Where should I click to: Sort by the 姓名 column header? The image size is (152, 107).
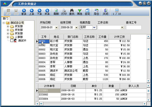(x=57, y=37)
